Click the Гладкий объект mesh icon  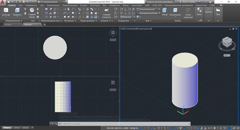[x=32, y=10]
